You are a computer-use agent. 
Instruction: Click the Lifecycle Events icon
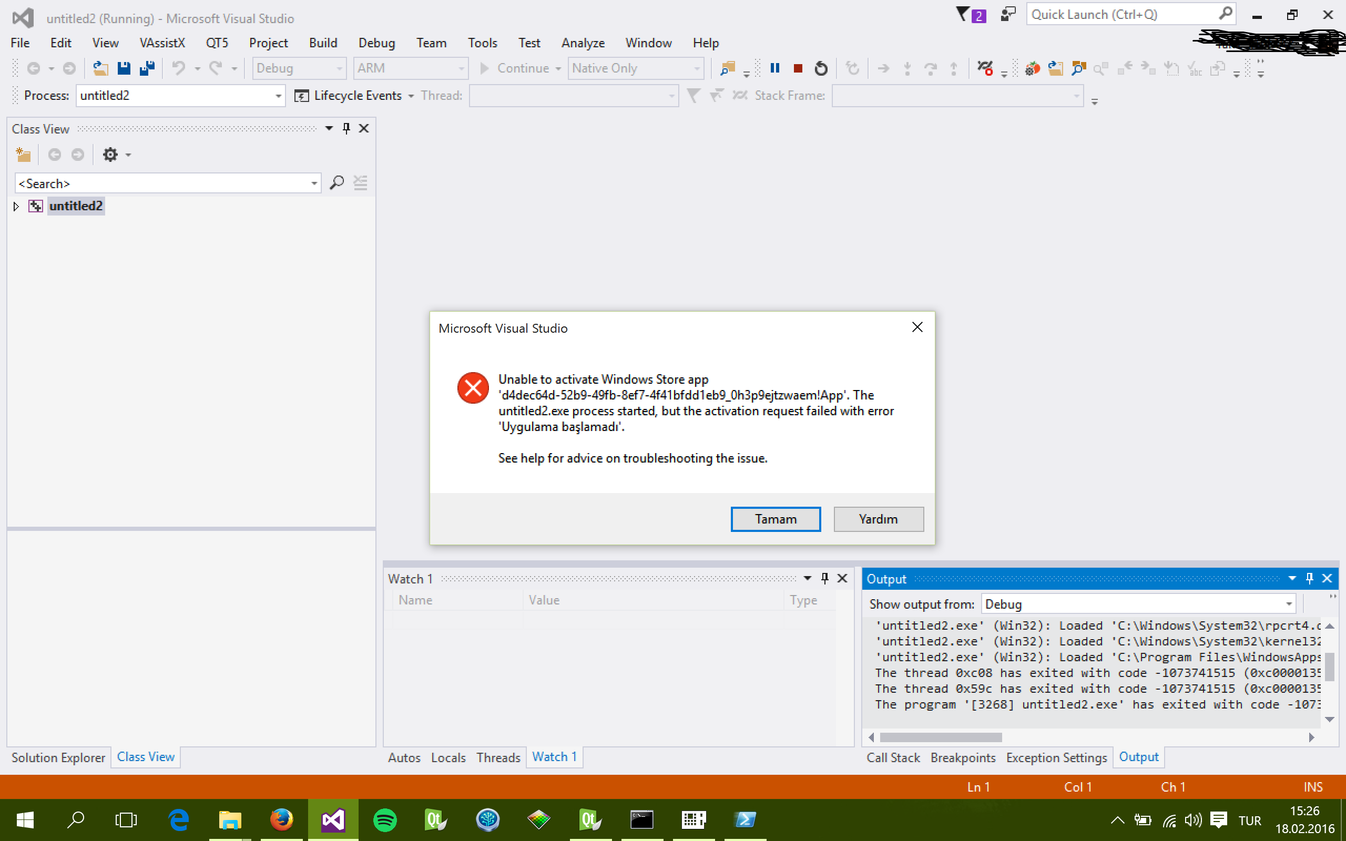tap(301, 96)
